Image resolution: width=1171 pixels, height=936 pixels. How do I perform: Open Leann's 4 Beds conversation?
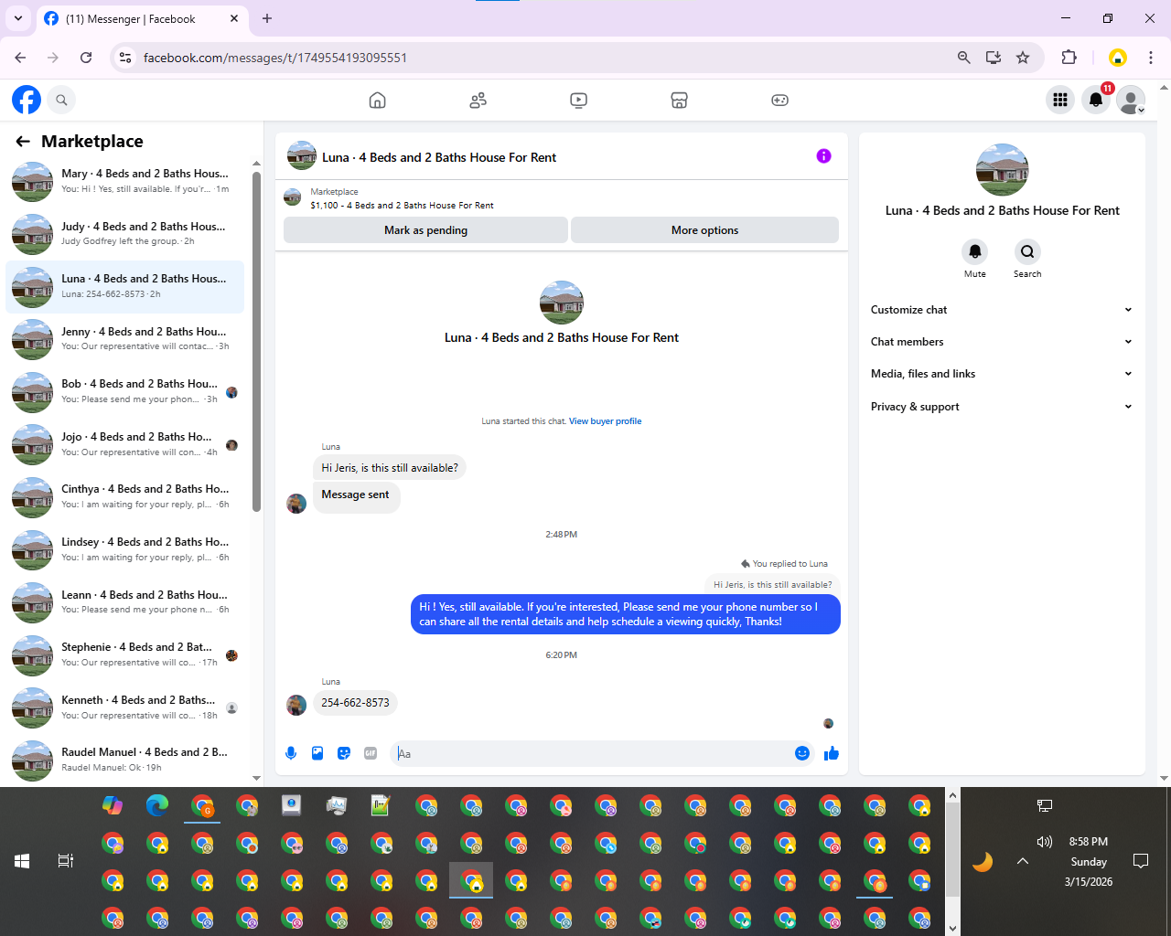pos(124,602)
